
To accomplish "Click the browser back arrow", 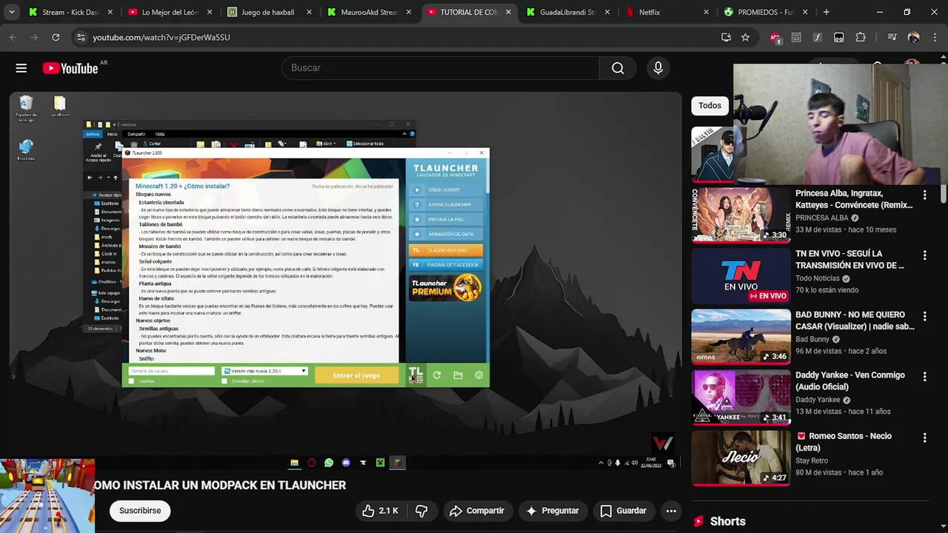I will click(x=13, y=37).
